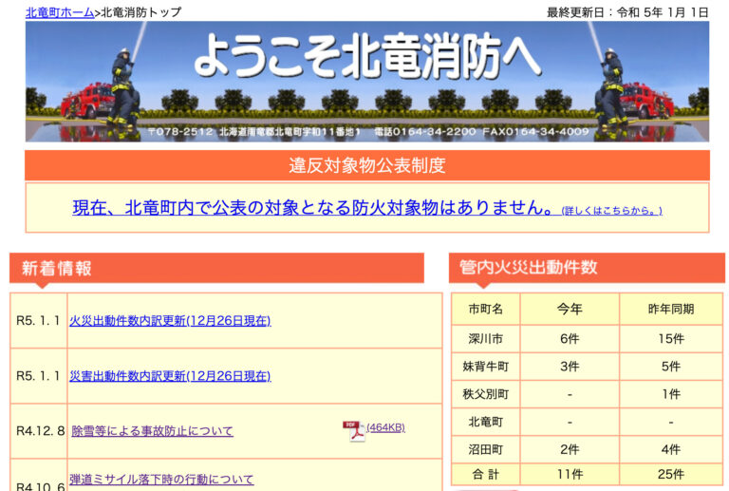Screen dimensions: 729x491
Task: Click the (464KB) file size link
Action: (x=385, y=427)
